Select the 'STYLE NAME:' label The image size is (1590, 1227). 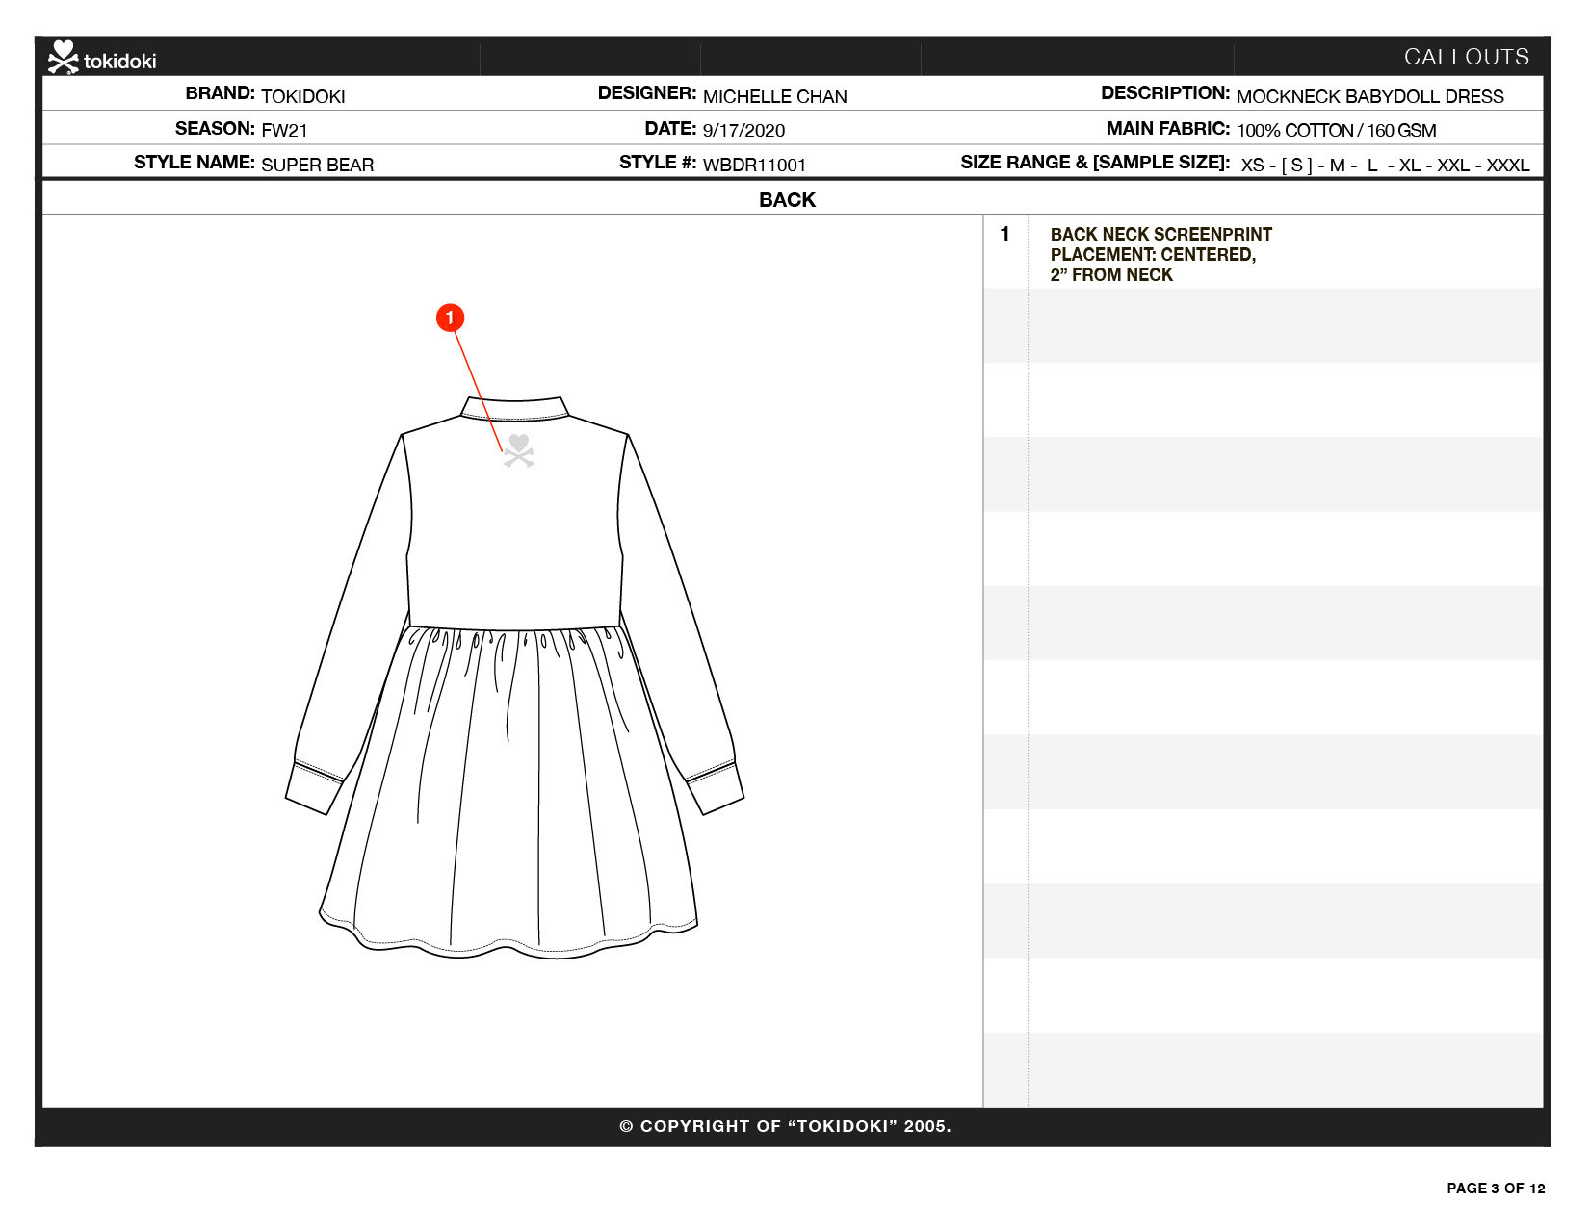coord(194,162)
